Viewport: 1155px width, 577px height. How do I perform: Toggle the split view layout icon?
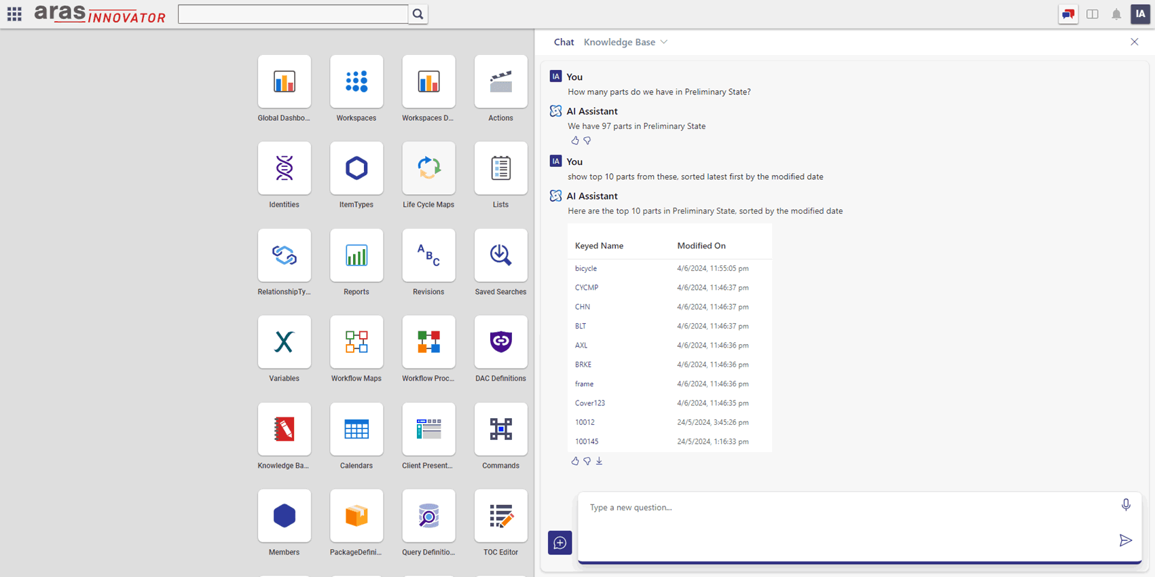(1093, 14)
